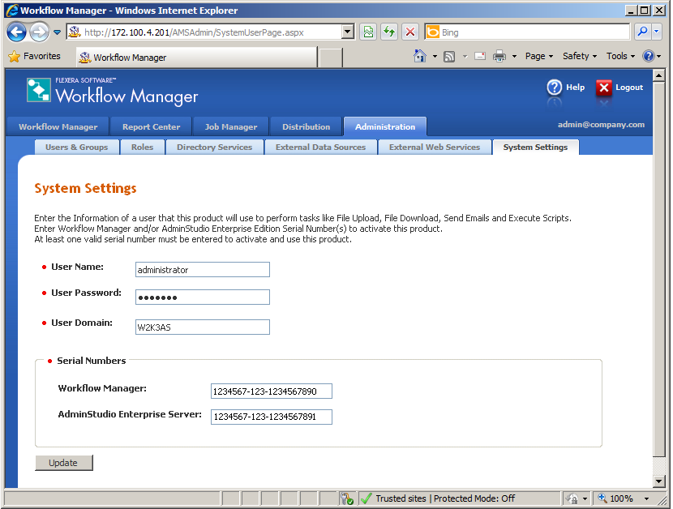
Task: Expand the privacy icon dropdown in status bar
Action: click(x=585, y=498)
